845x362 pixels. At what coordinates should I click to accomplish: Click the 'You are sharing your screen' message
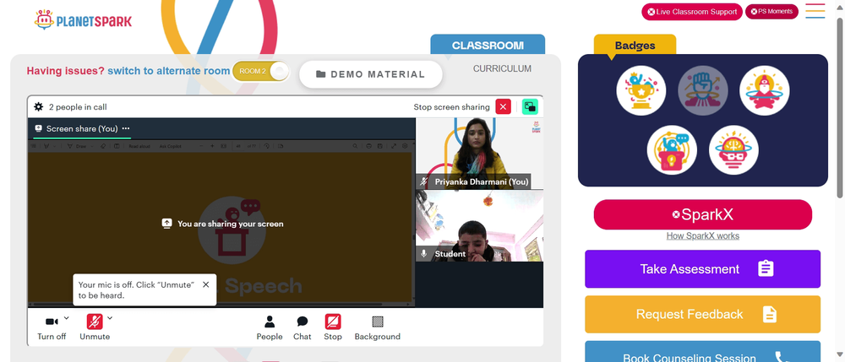coord(222,224)
